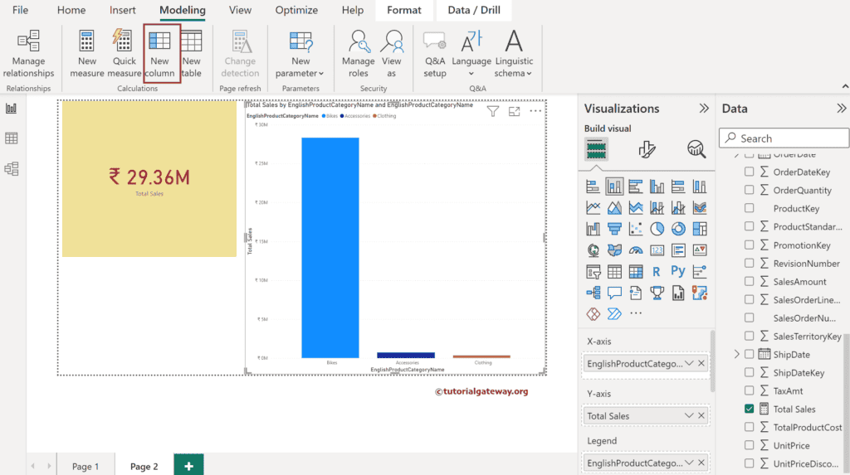This screenshot has width=850, height=475.
Task: Go to Page 1 tab
Action: pos(85,466)
